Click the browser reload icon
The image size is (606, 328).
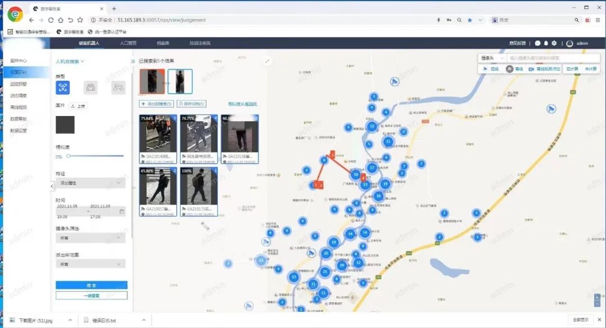pos(50,20)
